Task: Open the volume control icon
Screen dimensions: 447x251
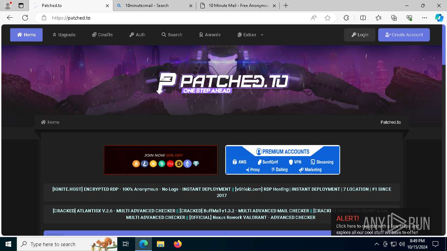Action: [402, 244]
